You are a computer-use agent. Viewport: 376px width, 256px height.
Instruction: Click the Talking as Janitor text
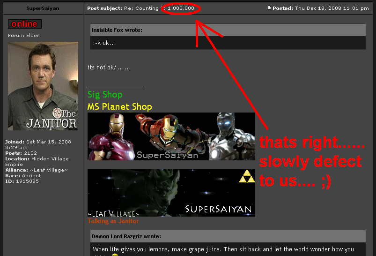tap(113, 221)
